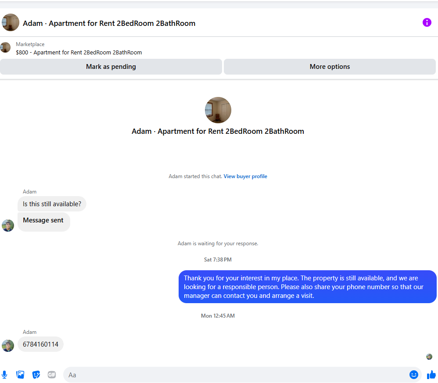438x383 pixels.
Task: Select the 6784160114 message bubble
Action: click(40, 344)
